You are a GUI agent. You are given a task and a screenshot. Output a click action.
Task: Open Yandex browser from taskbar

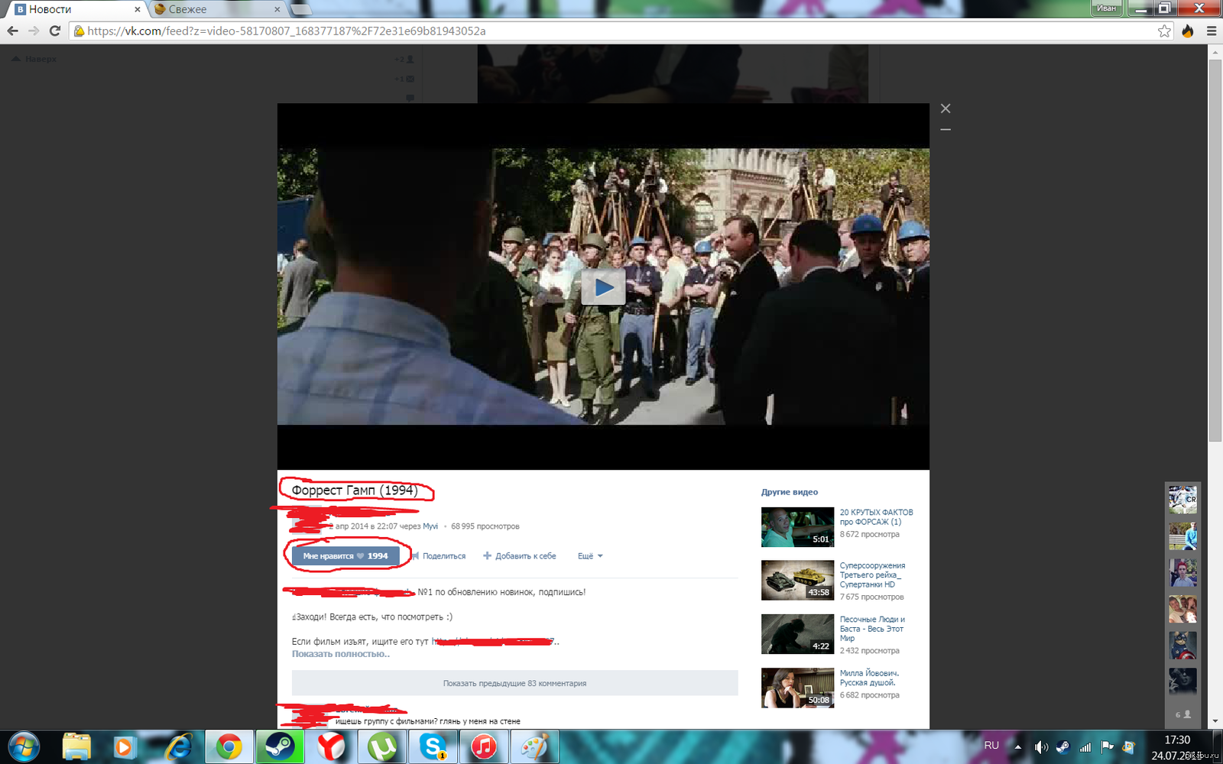pos(331,746)
